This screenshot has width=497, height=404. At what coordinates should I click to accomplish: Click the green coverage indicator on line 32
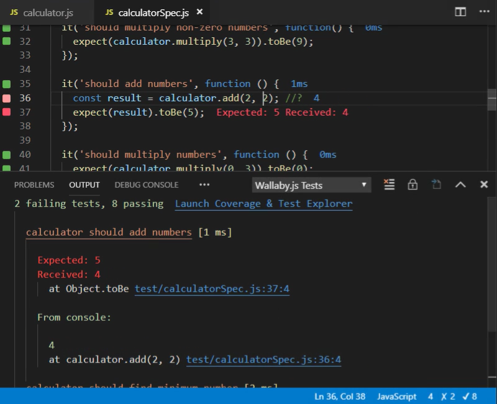pos(7,41)
